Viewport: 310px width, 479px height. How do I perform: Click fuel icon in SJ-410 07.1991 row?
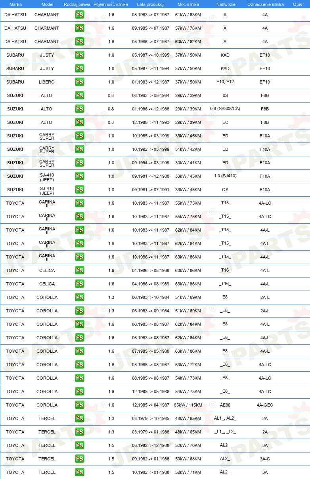(79, 190)
